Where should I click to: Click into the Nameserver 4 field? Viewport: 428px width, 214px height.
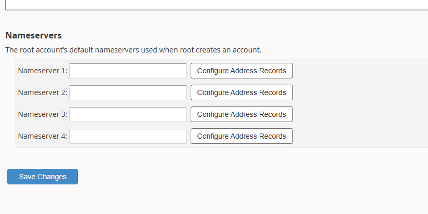tap(128, 136)
